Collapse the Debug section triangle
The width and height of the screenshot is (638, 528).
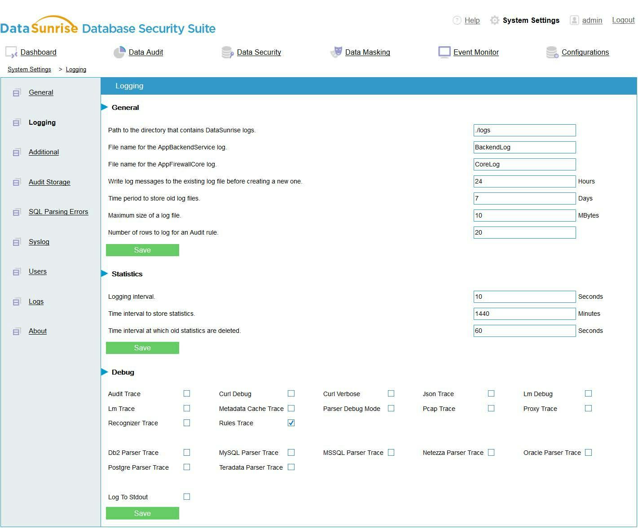(x=105, y=372)
